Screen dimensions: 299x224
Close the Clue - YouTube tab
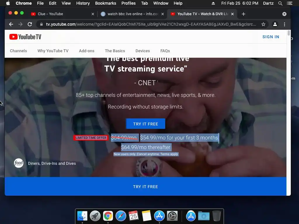[93, 14]
